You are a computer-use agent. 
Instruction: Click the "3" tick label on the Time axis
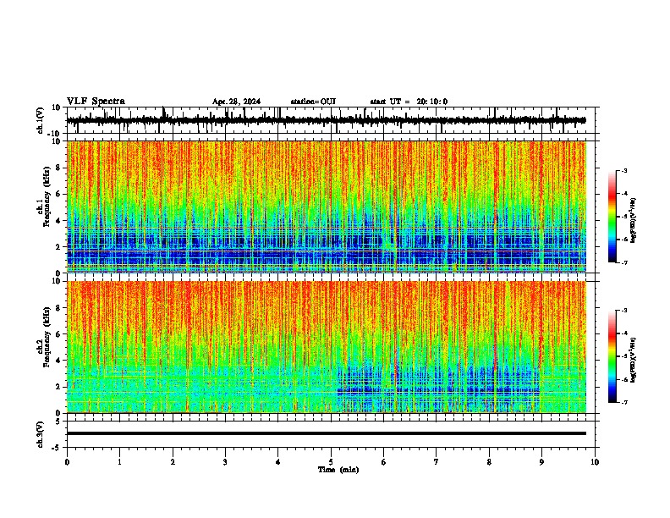pyautogui.click(x=225, y=462)
